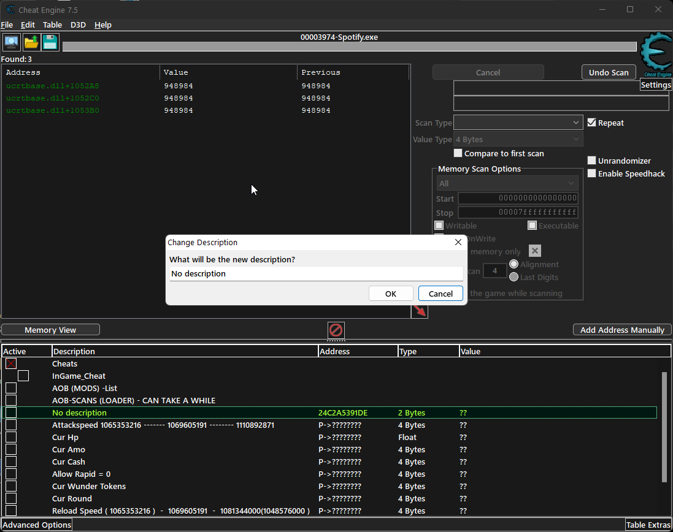The image size is (673, 532).
Task: Confirm the new description with OK
Action: tap(391, 293)
